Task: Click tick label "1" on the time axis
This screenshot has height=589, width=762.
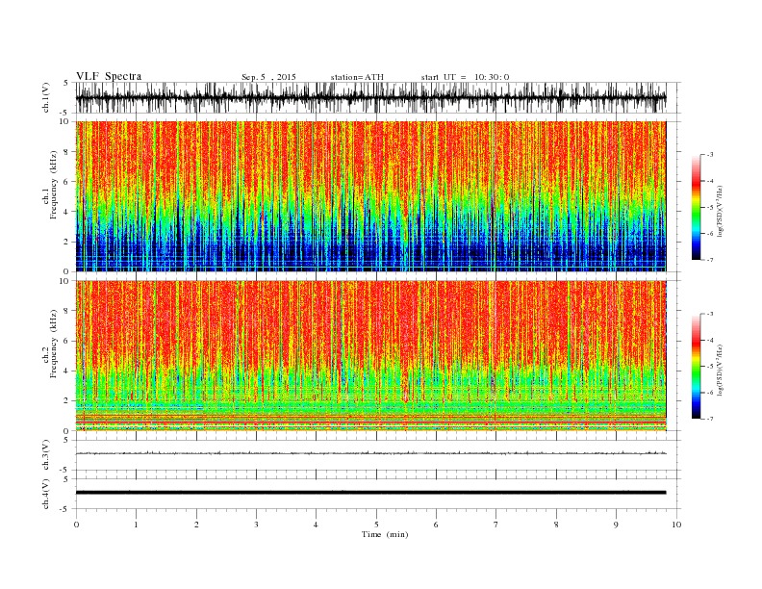Action: 136,525
